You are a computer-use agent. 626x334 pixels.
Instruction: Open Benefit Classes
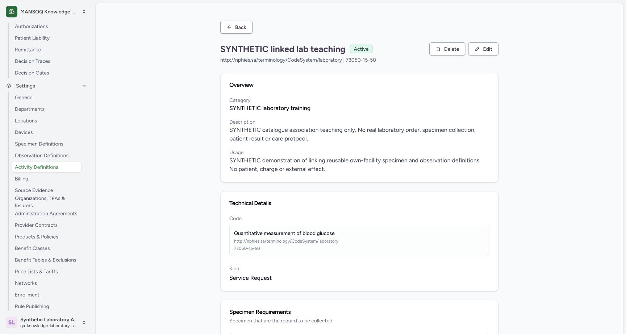pos(32,248)
